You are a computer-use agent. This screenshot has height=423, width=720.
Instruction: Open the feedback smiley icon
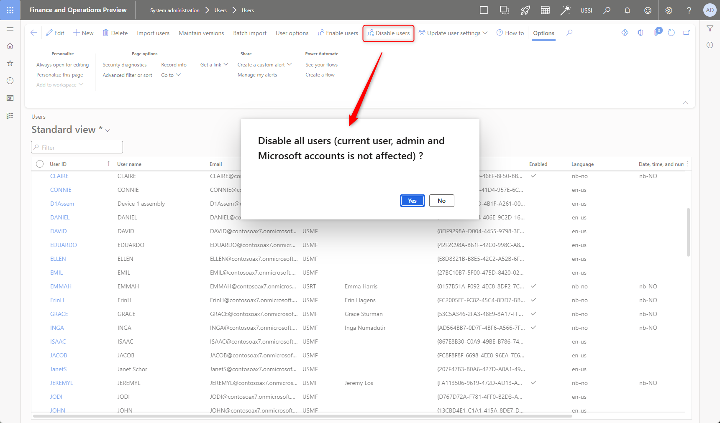point(648,10)
